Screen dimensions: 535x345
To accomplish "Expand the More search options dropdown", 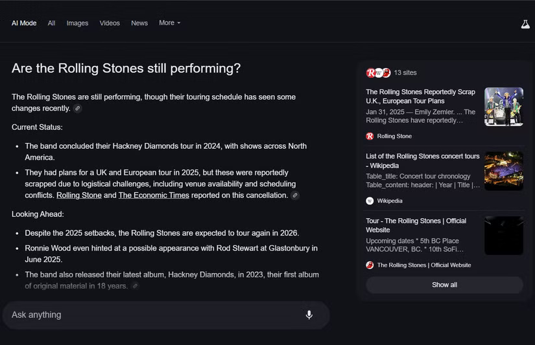I will point(170,23).
